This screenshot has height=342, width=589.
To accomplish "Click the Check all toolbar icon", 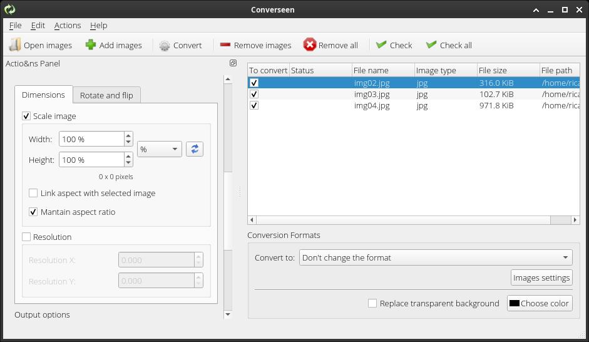I will (431, 45).
